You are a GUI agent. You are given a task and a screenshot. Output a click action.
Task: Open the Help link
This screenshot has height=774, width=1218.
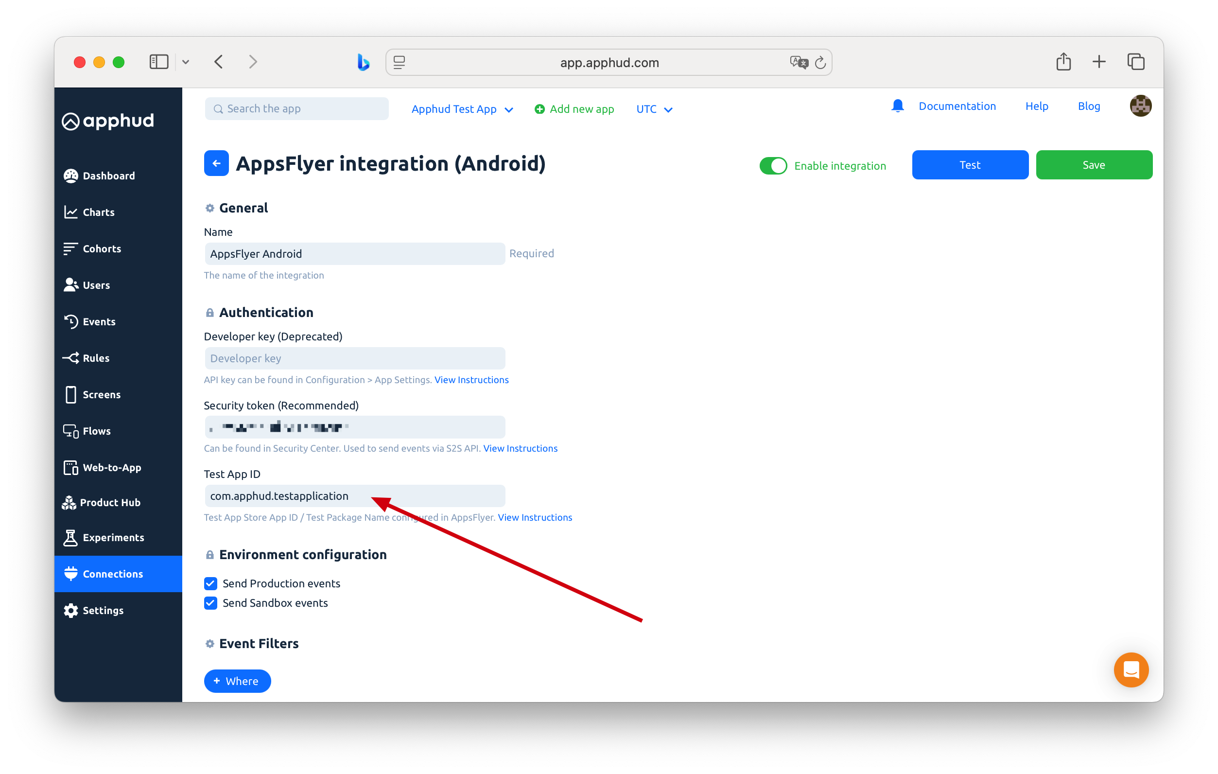tap(1036, 106)
